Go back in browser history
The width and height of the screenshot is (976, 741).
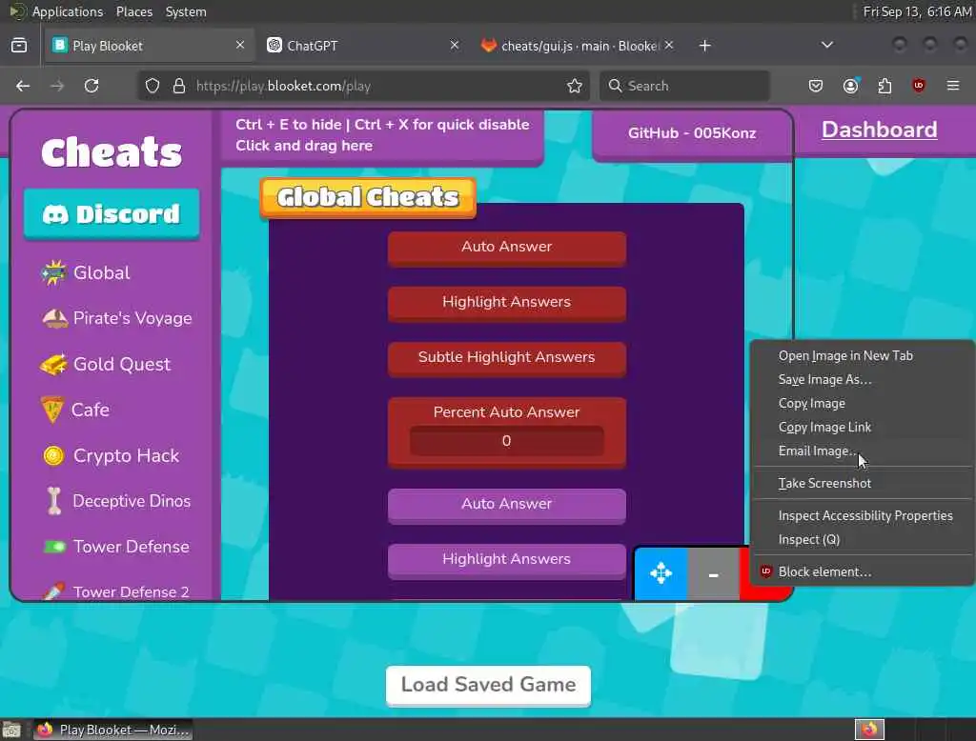tap(23, 86)
